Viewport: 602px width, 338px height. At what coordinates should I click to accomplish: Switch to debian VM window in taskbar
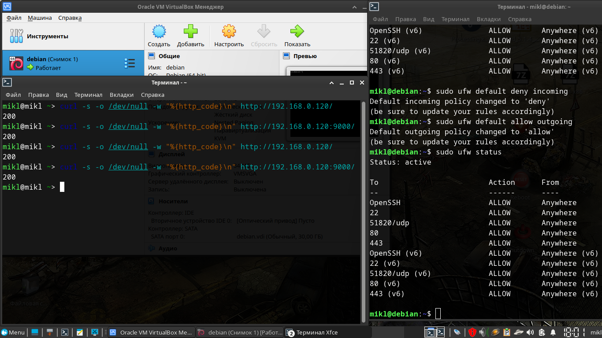point(240,332)
